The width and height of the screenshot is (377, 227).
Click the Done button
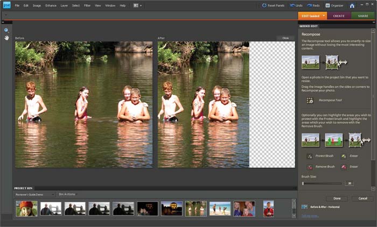click(x=337, y=198)
